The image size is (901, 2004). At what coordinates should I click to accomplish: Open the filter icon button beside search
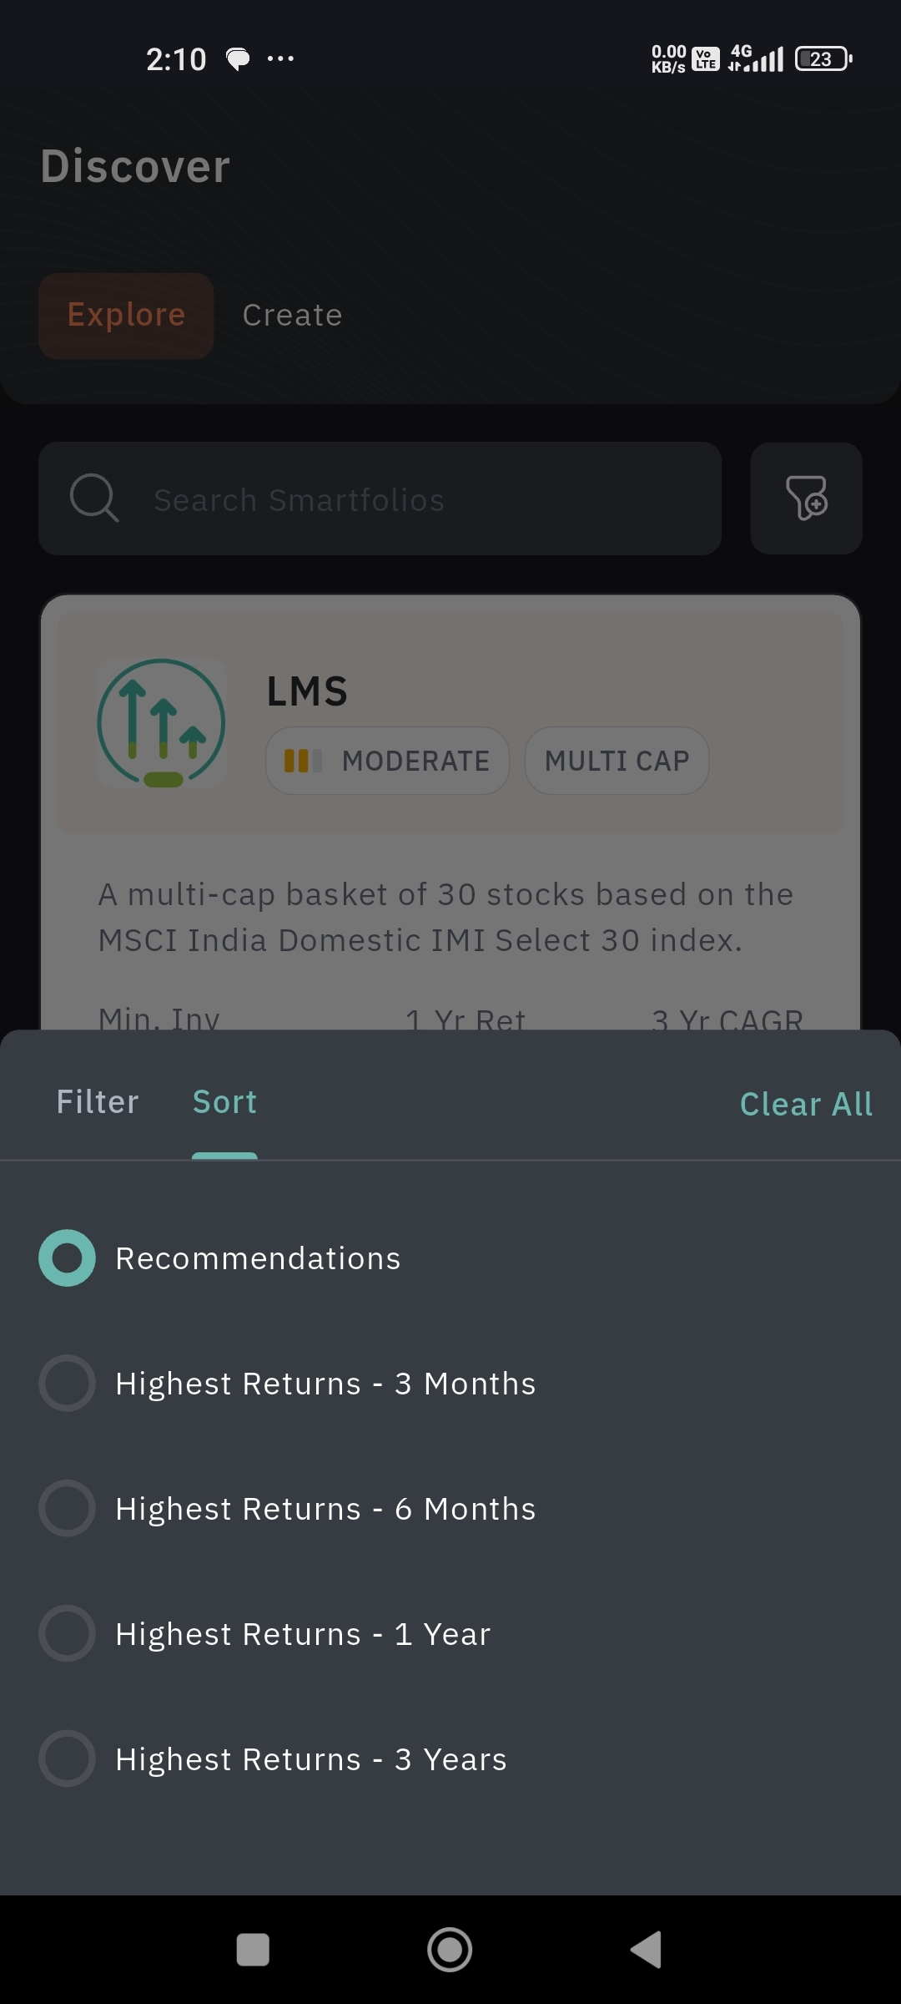click(x=806, y=498)
